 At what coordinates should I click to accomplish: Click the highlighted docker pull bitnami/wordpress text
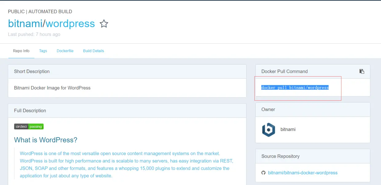point(295,88)
